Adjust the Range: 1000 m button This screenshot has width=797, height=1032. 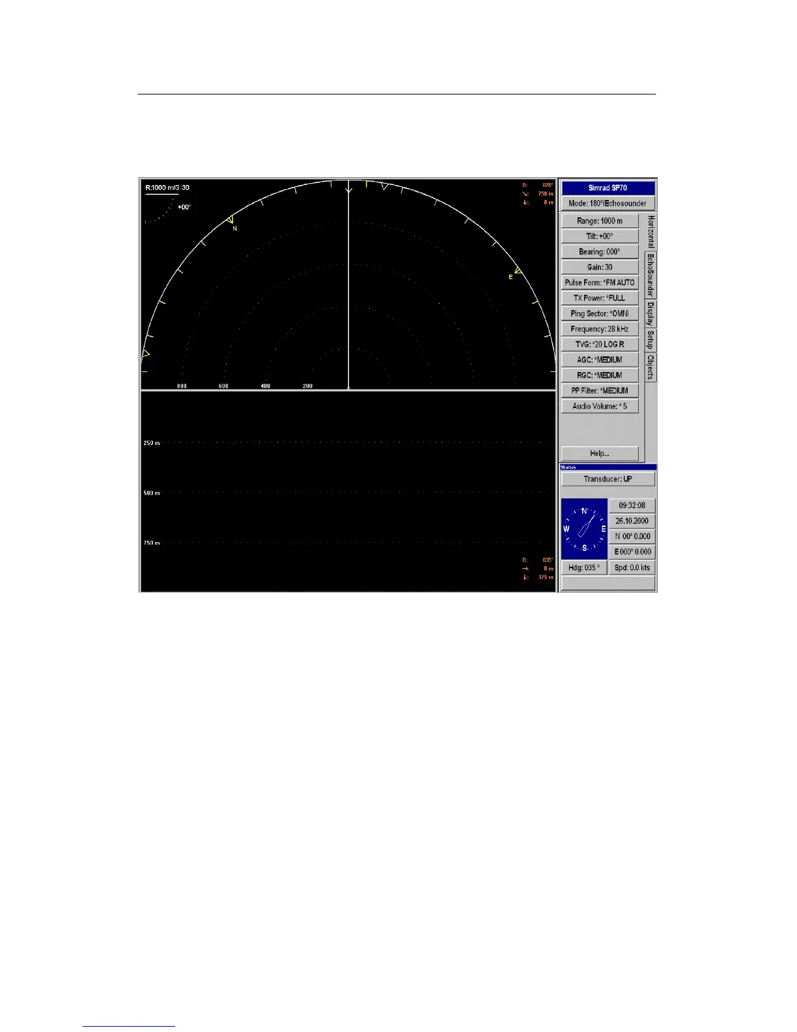(600, 221)
